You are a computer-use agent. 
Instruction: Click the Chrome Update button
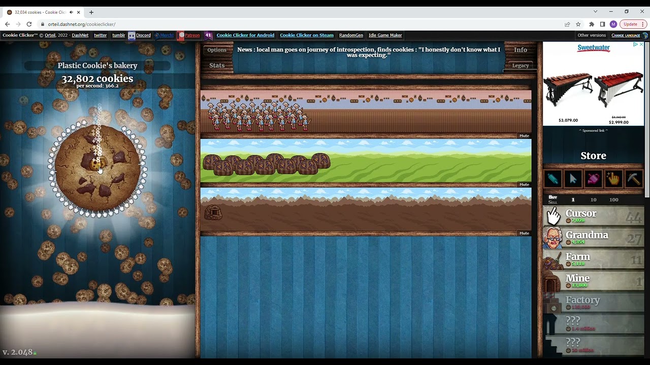click(x=633, y=24)
